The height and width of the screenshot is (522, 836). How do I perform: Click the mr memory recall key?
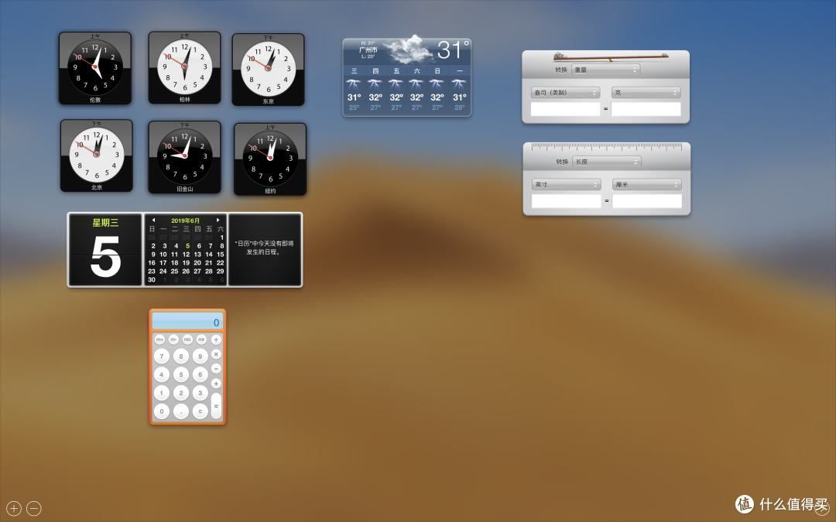click(201, 339)
